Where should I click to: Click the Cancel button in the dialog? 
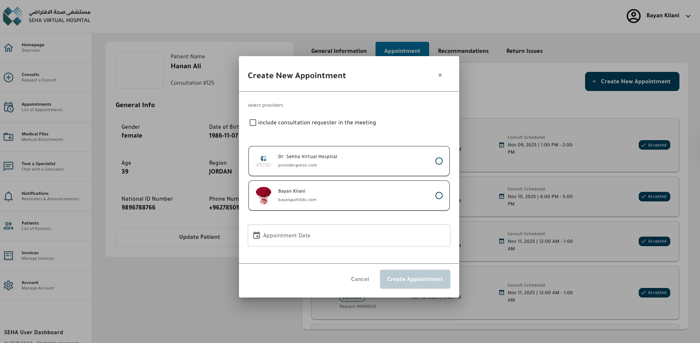pyautogui.click(x=359, y=279)
